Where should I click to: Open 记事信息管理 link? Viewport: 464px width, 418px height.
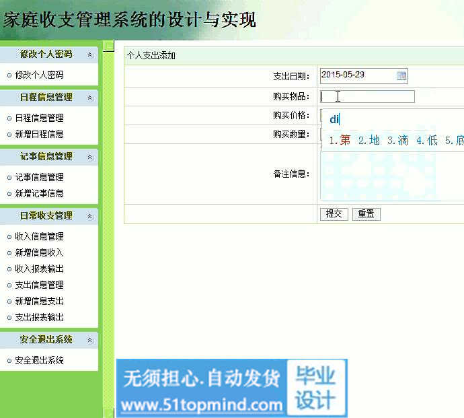[39, 177]
